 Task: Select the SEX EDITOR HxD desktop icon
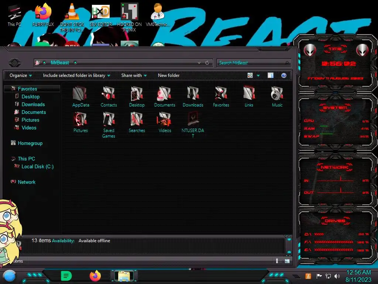click(x=101, y=15)
